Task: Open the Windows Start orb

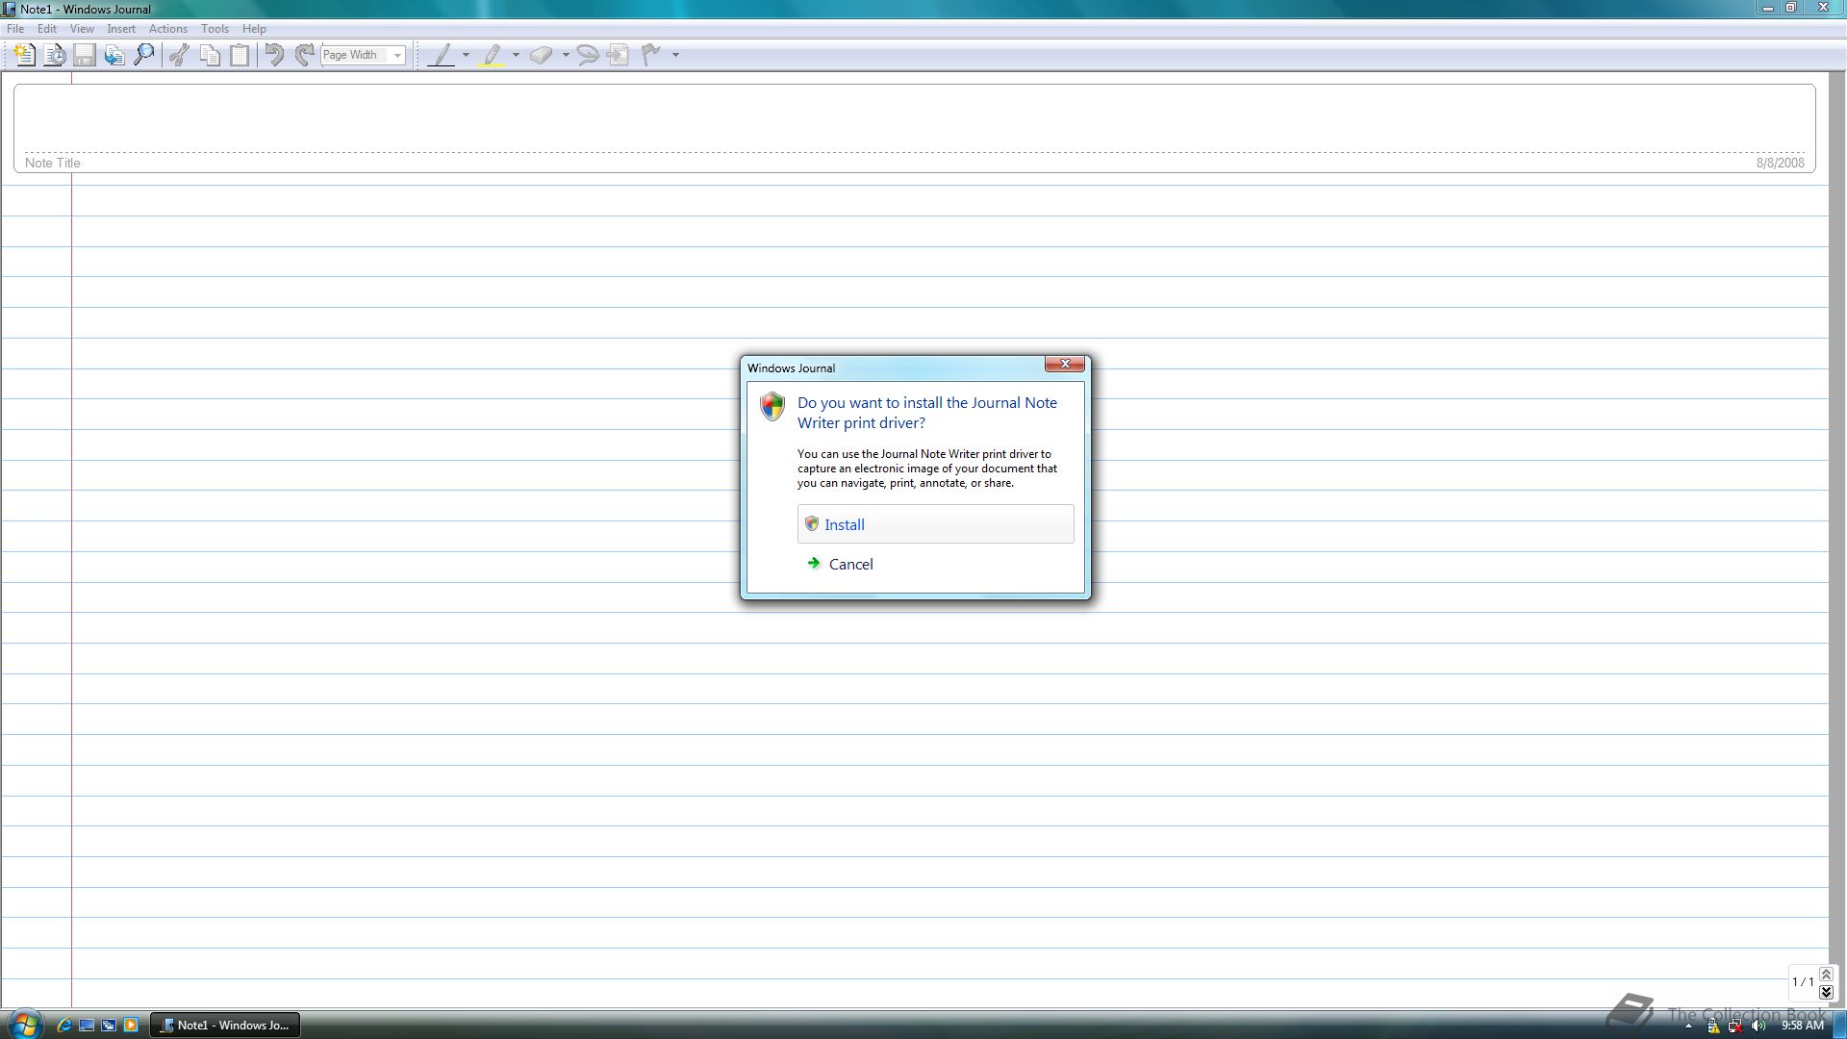Action: pyautogui.click(x=24, y=1024)
